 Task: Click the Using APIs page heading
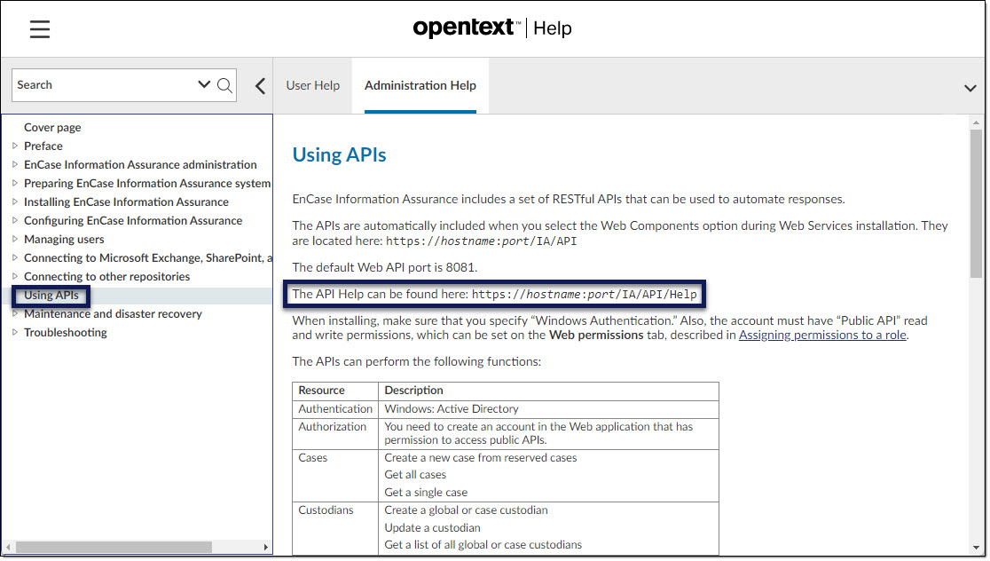339,154
